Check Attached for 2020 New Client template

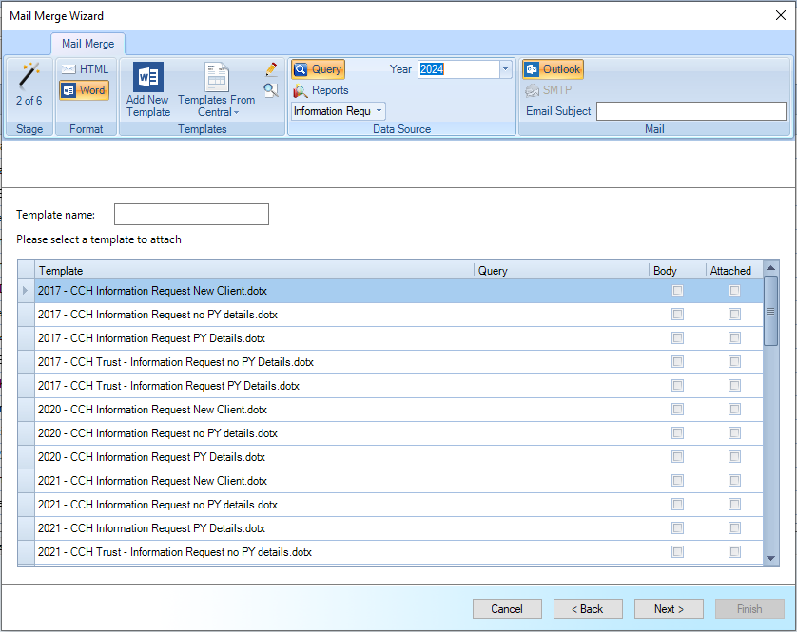[x=734, y=410]
